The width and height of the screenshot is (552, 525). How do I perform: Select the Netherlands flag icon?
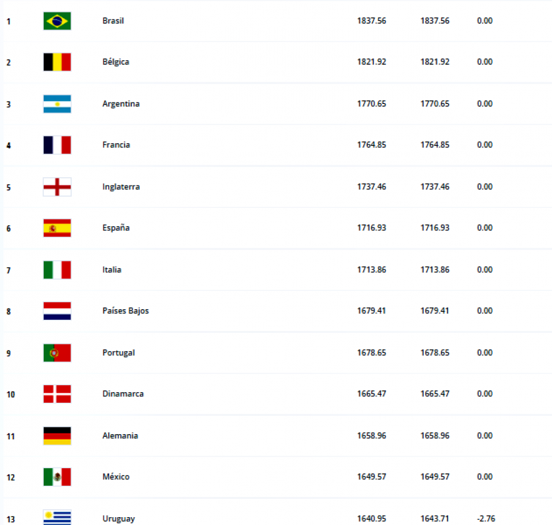click(x=57, y=311)
